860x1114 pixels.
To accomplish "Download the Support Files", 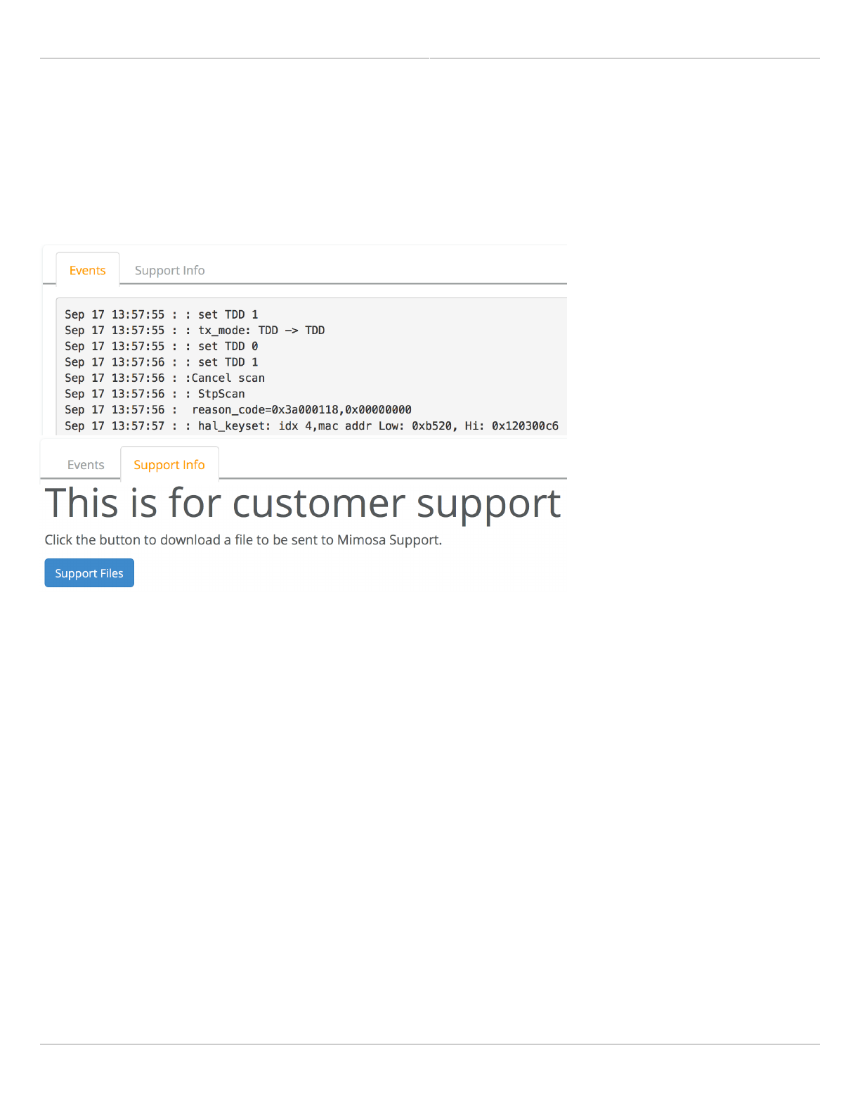I will click(89, 573).
